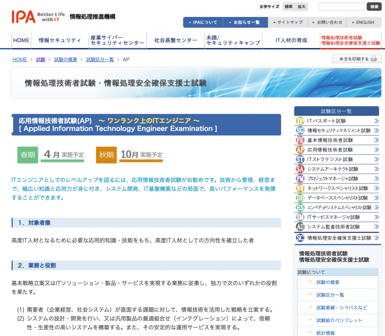Click the IP icon for ITパスポート試験
This screenshot has width=385, height=336.
point(300,121)
